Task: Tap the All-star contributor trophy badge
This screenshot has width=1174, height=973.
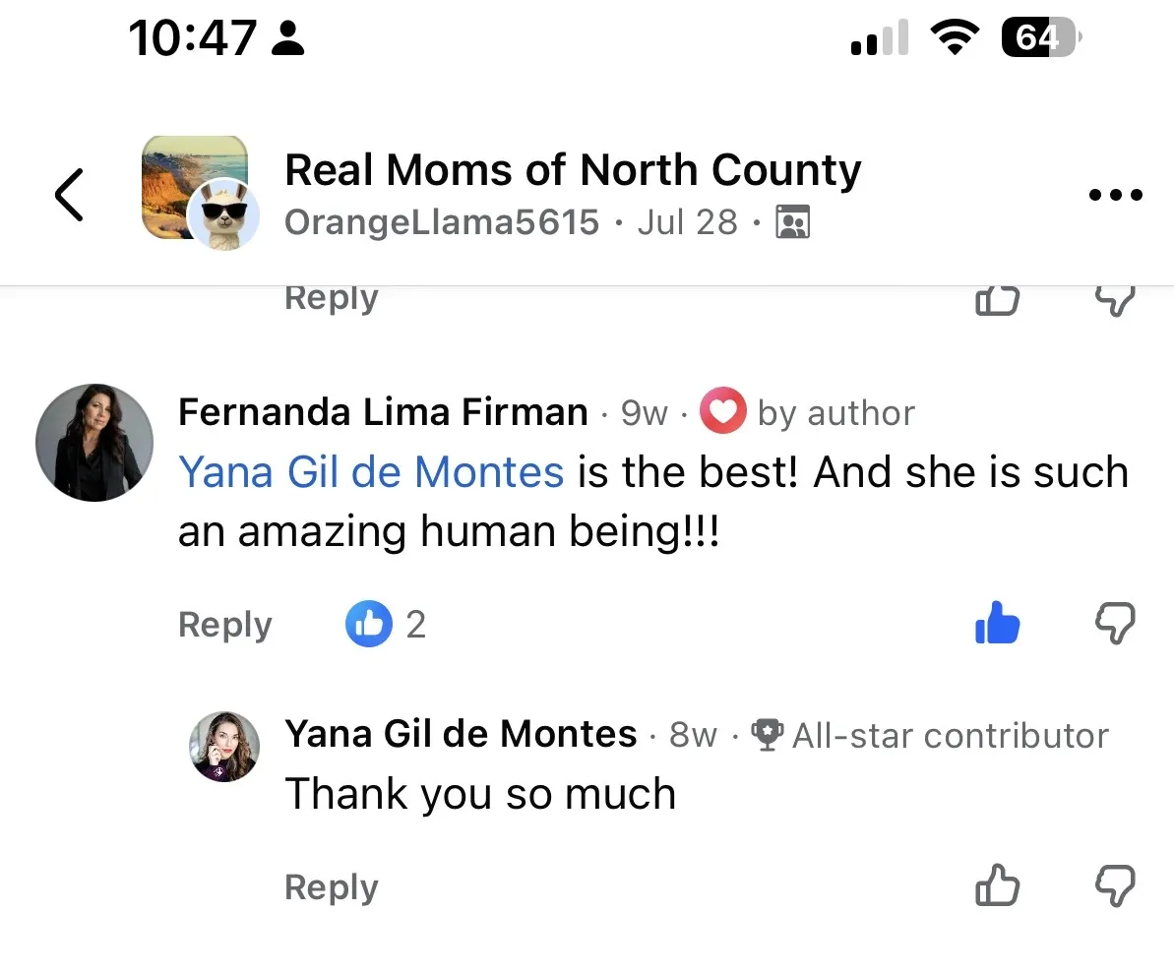Action: click(x=768, y=735)
